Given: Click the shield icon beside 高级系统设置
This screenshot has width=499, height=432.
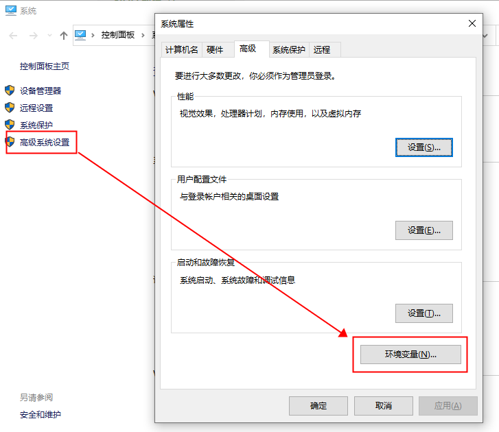Looking at the screenshot, I should 10,142.
